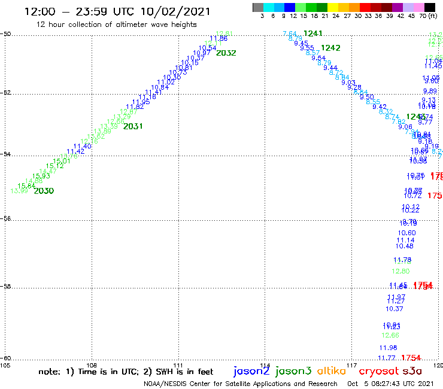Viewport: 443px width, 389px height.
Task: Click the NOAA/NESDIS Center credit line
Action: pyautogui.click(x=241, y=384)
